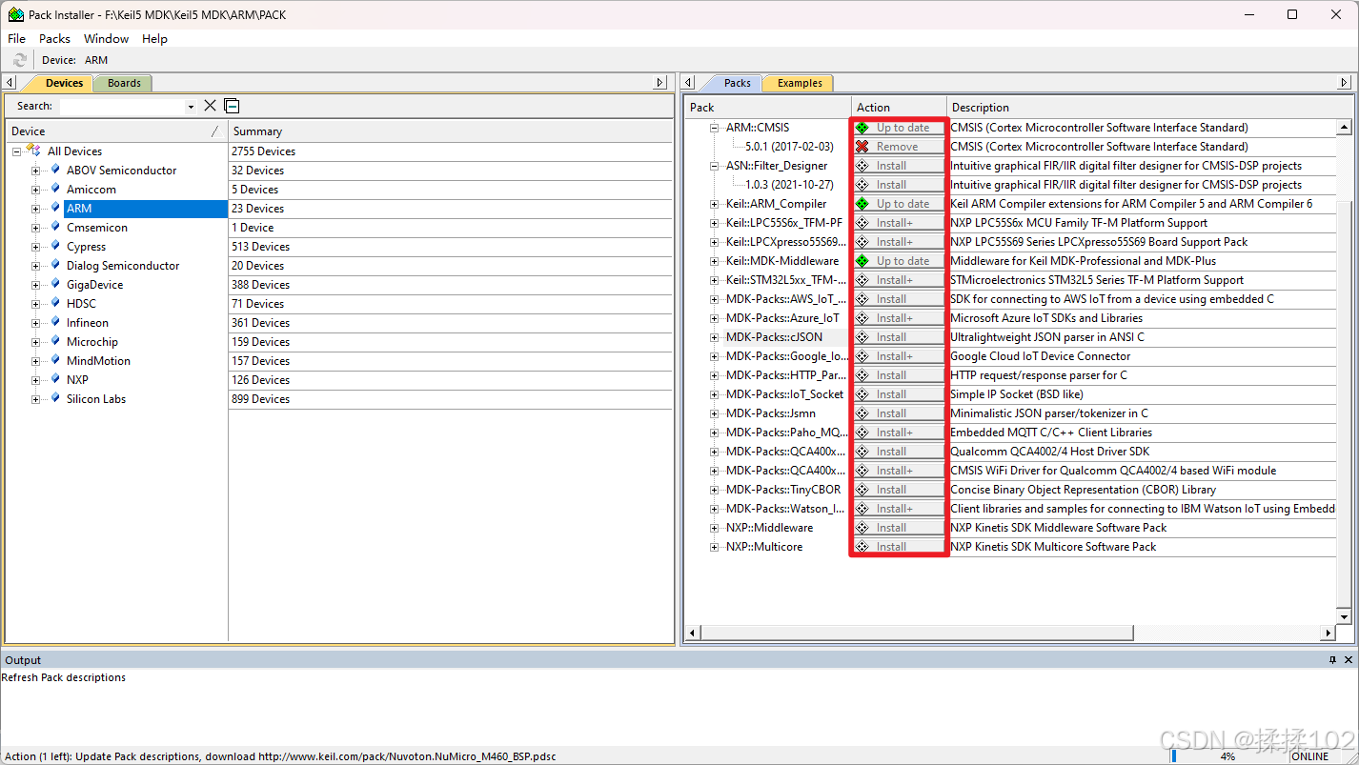Click the All Devices tree icon
This screenshot has width=1359, height=765.
34,151
